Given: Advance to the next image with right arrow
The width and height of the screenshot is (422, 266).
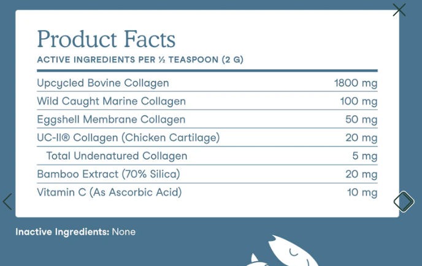Looking at the screenshot, I should (404, 202).
